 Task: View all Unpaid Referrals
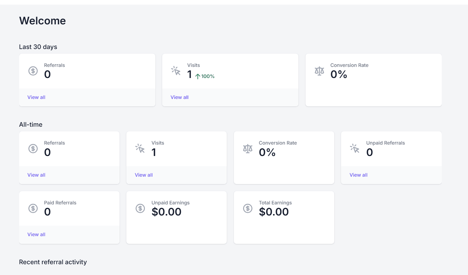358,175
